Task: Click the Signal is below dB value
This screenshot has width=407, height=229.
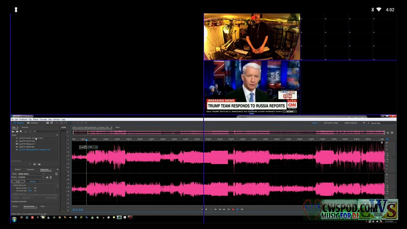Action: [30, 188]
